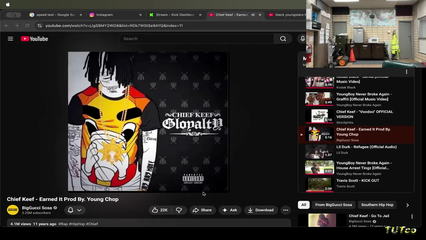Click the 22K like count
The width and height of the screenshot is (426, 240).
[x=164, y=210]
